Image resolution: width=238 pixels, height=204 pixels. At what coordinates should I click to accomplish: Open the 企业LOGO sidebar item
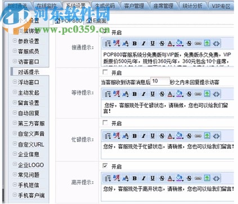click(31, 165)
